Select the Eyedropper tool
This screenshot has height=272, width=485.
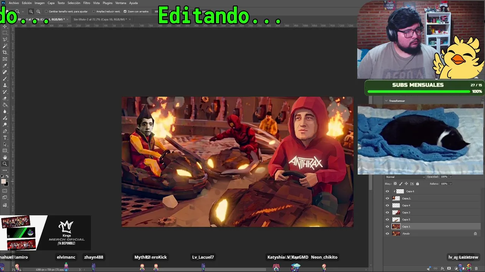[5, 65]
